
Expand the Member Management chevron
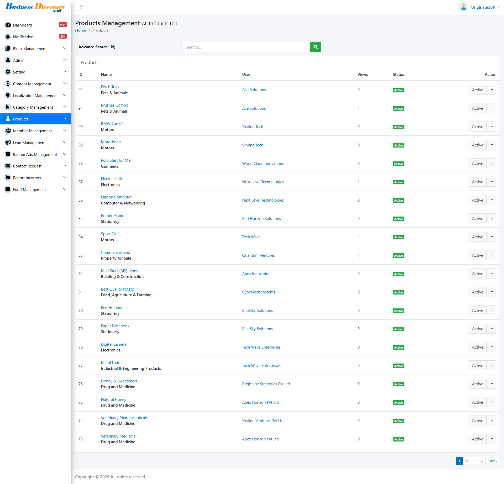(x=65, y=130)
